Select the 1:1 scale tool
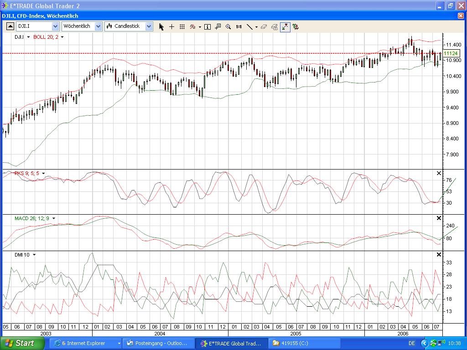This screenshot has height=350, width=467. pos(238,26)
